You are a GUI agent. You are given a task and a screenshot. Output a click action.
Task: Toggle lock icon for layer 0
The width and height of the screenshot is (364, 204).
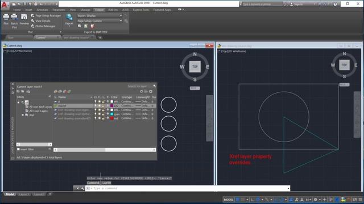(x=104, y=101)
